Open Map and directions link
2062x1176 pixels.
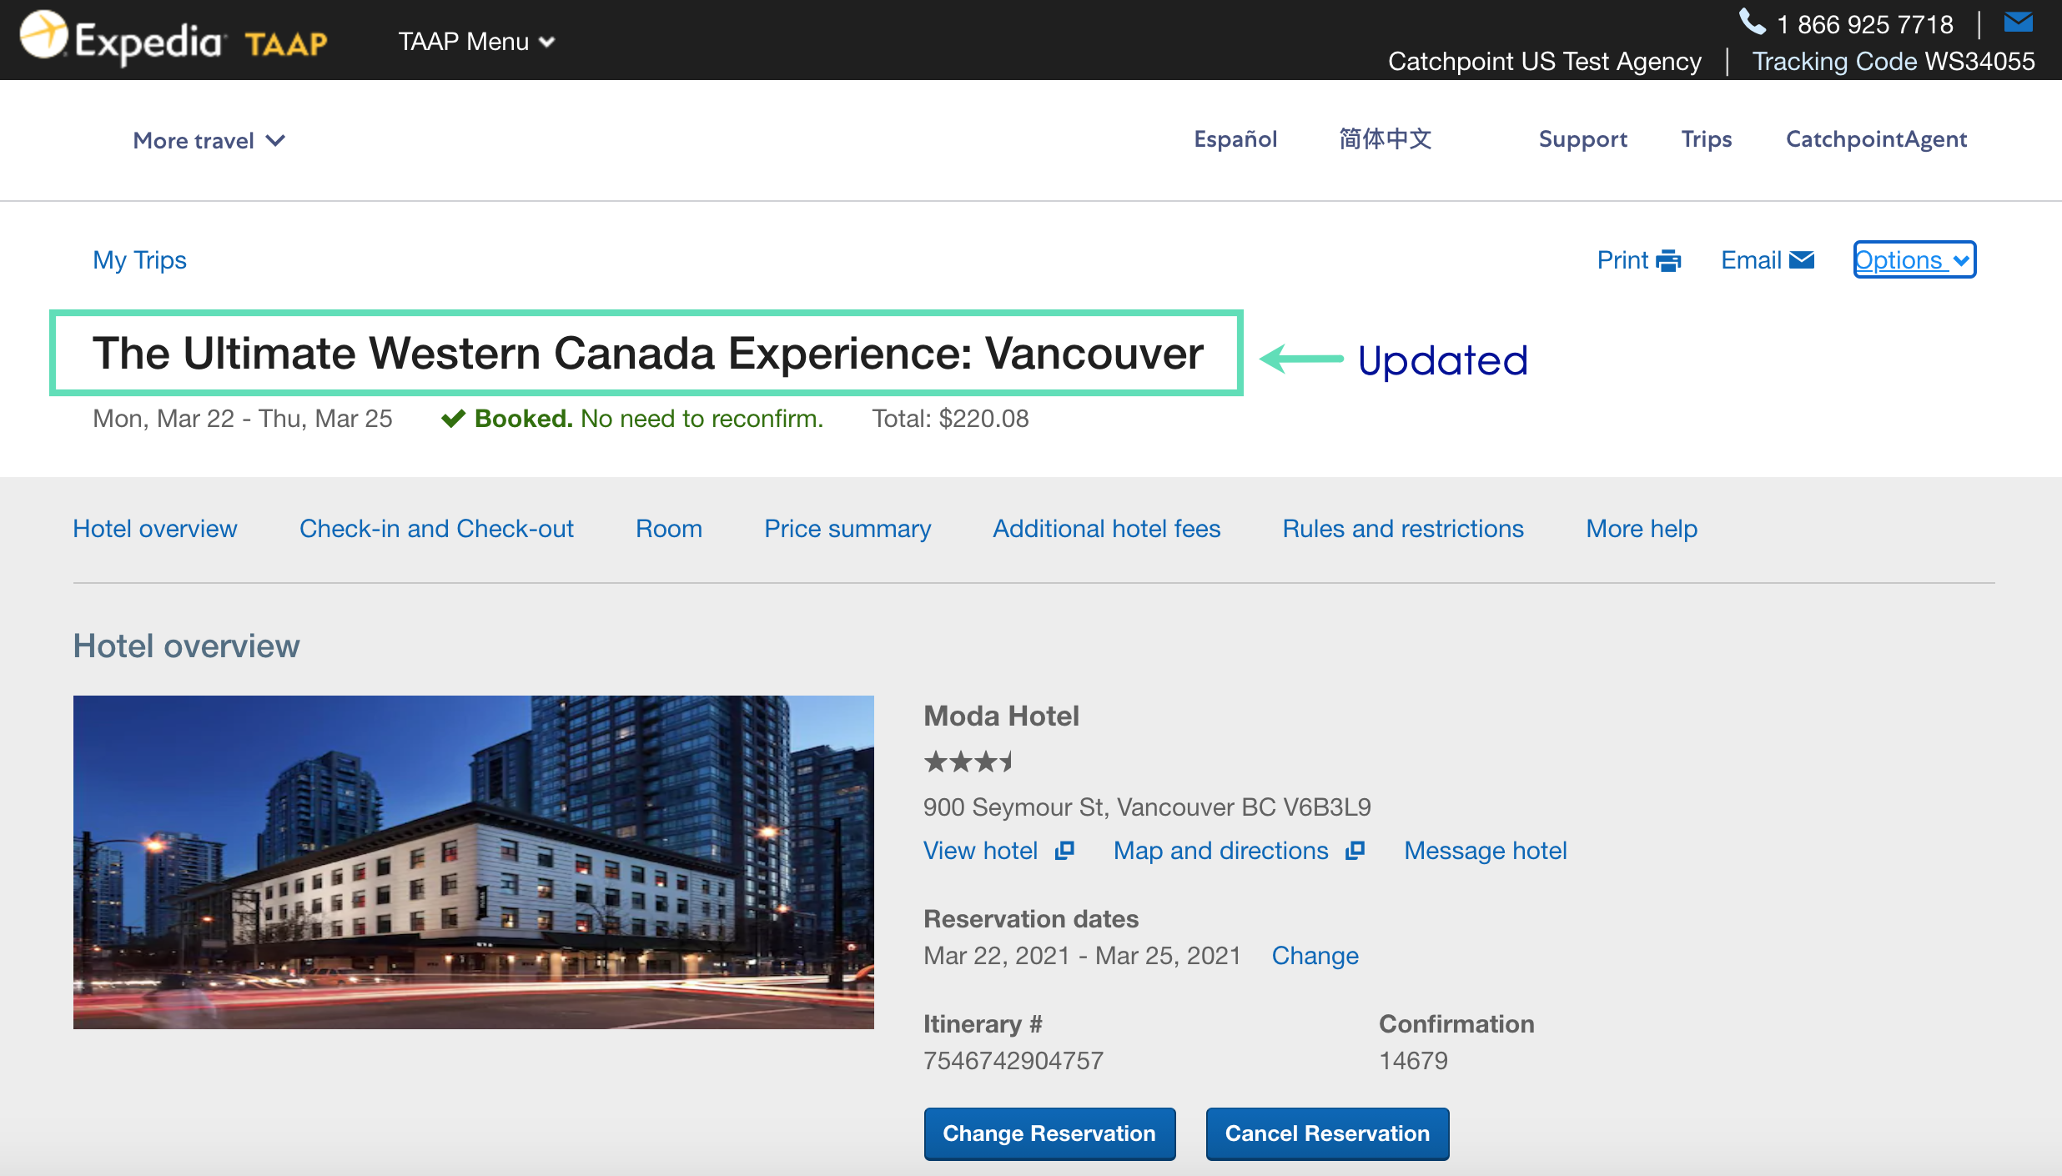[1220, 851]
